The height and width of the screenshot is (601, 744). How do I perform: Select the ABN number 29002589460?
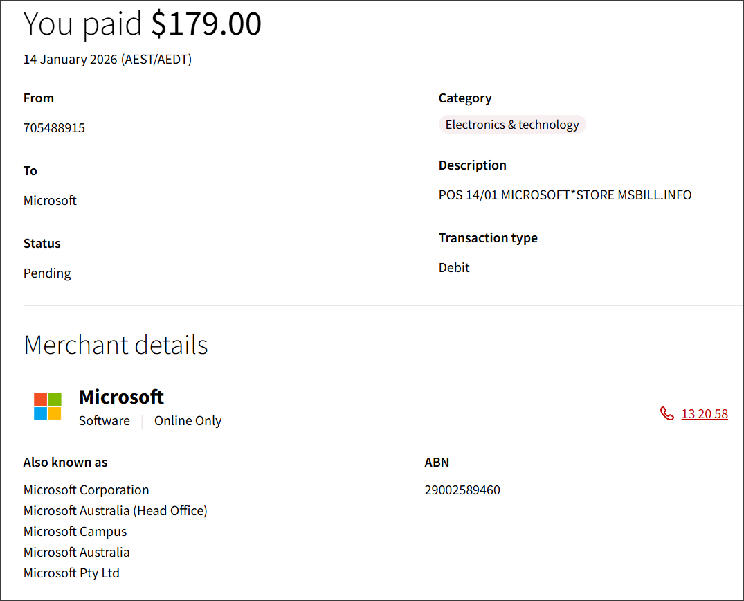pos(462,490)
